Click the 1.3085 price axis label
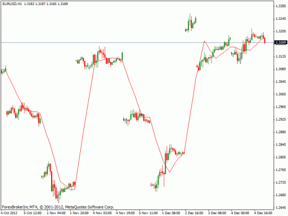Image resolution: width=288 pixels, height=216 pixels. pos(281,69)
